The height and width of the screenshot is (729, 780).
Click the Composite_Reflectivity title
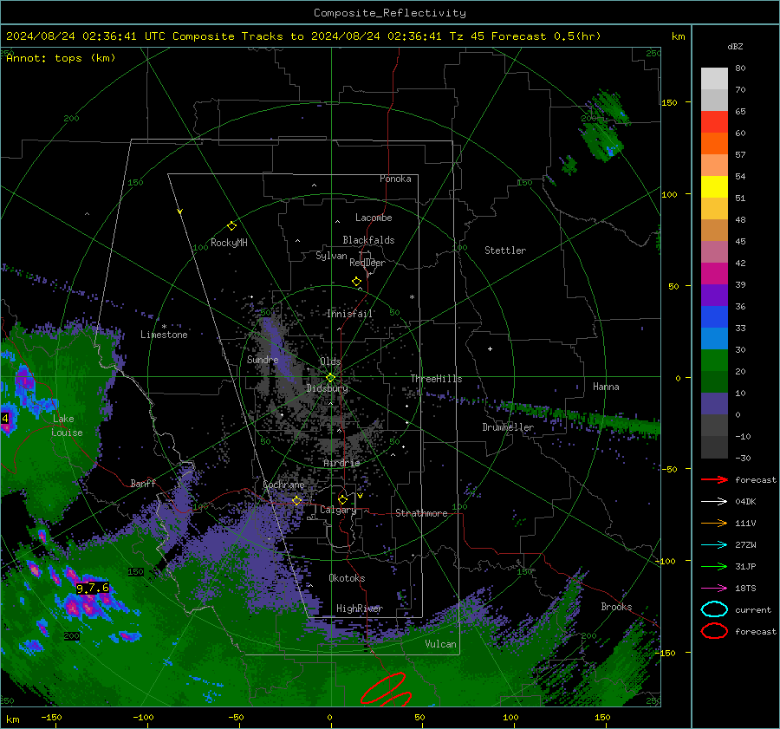click(390, 13)
